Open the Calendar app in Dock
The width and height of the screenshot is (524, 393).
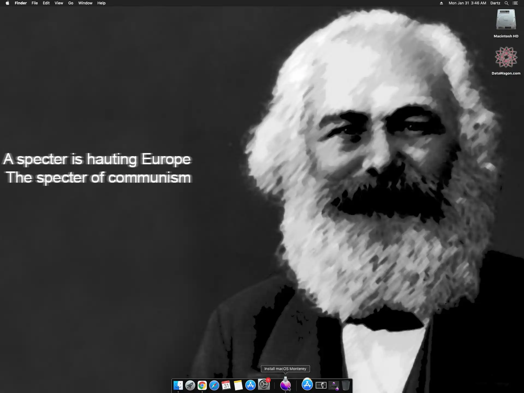click(226, 385)
